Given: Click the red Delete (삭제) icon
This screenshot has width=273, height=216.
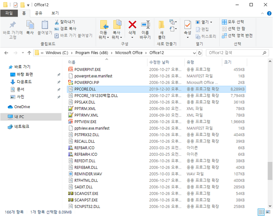Looking at the screenshot, I should pos(132,25).
